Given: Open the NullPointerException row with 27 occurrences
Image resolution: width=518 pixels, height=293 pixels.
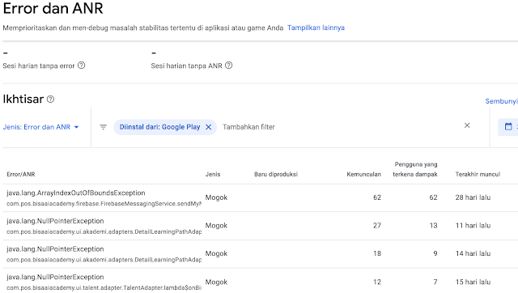Looking at the screenshot, I should click(x=261, y=226).
